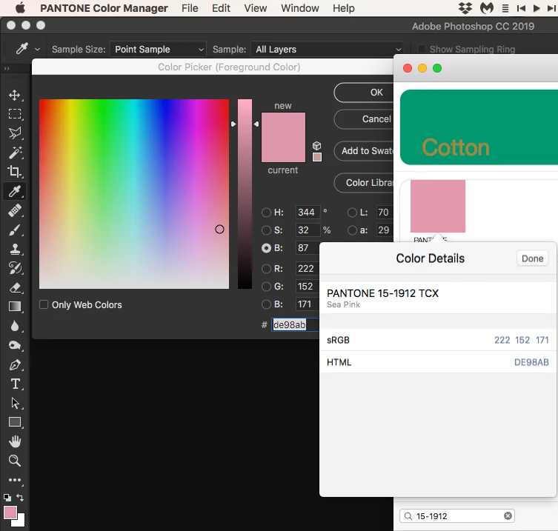Select the History Brush tool
558x531 pixels.
[x=15, y=268]
